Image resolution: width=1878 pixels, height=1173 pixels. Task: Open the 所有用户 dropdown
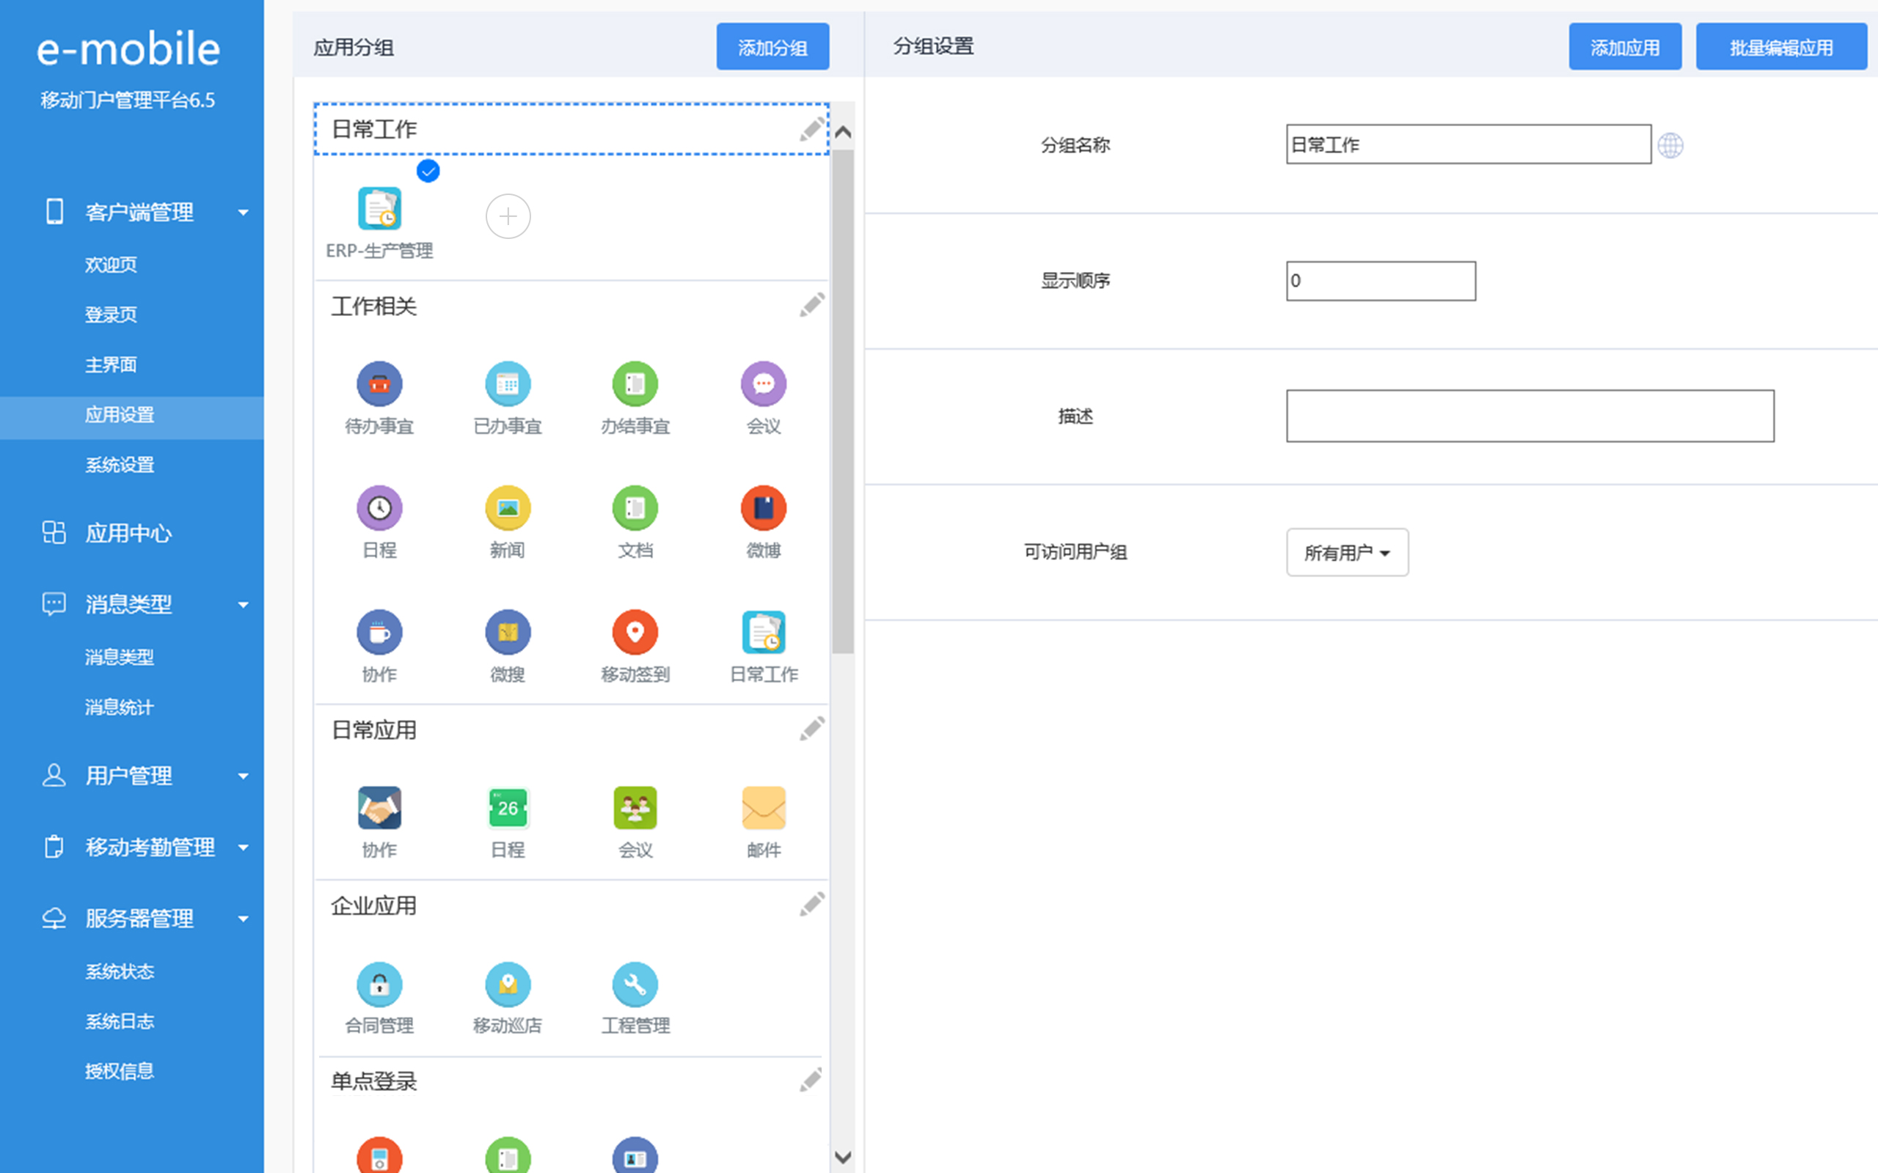1347,552
